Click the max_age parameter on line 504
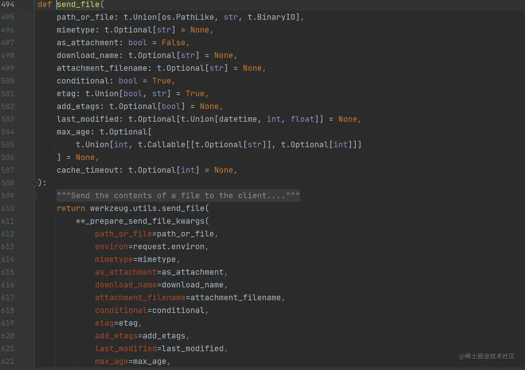The height and width of the screenshot is (370, 525). (73, 132)
